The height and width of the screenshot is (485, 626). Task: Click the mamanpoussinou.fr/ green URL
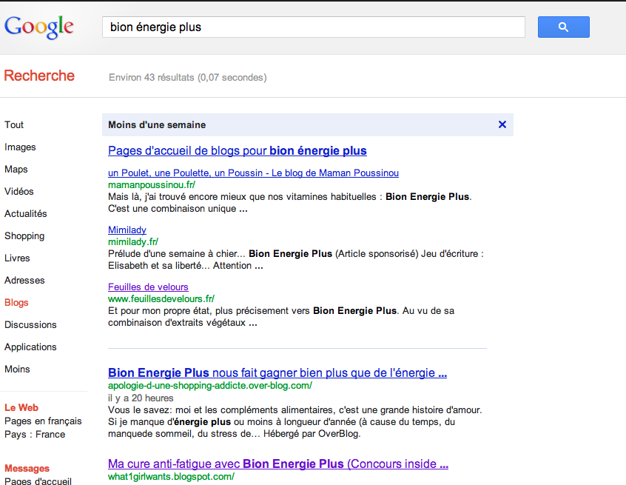pos(152,185)
